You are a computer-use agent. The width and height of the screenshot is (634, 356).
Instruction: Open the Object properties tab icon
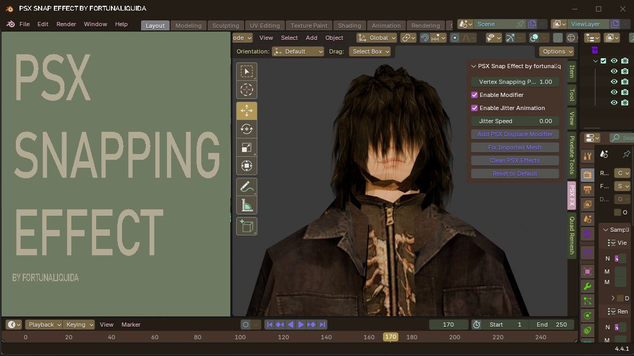587,272
